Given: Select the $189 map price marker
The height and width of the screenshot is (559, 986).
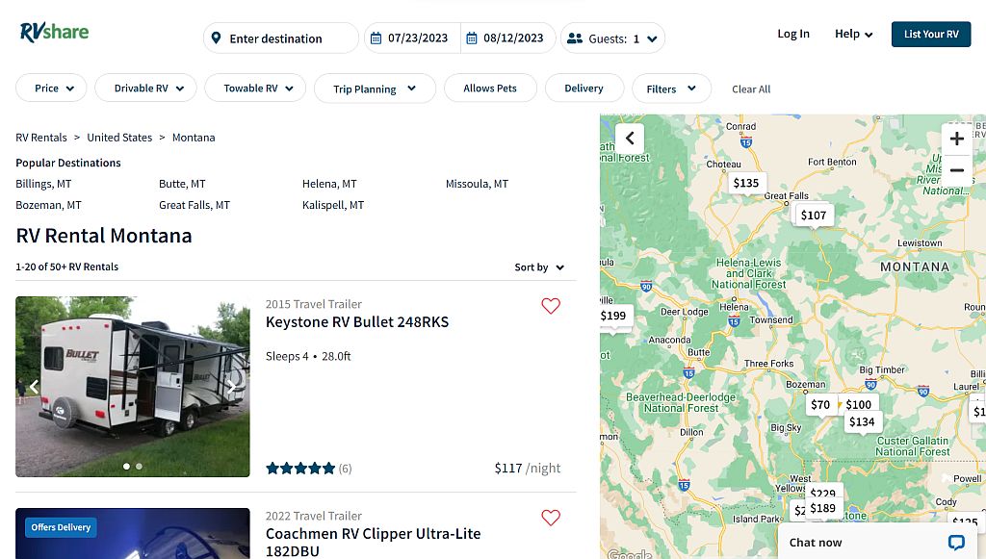Looking at the screenshot, I should [x=822, y=507].
